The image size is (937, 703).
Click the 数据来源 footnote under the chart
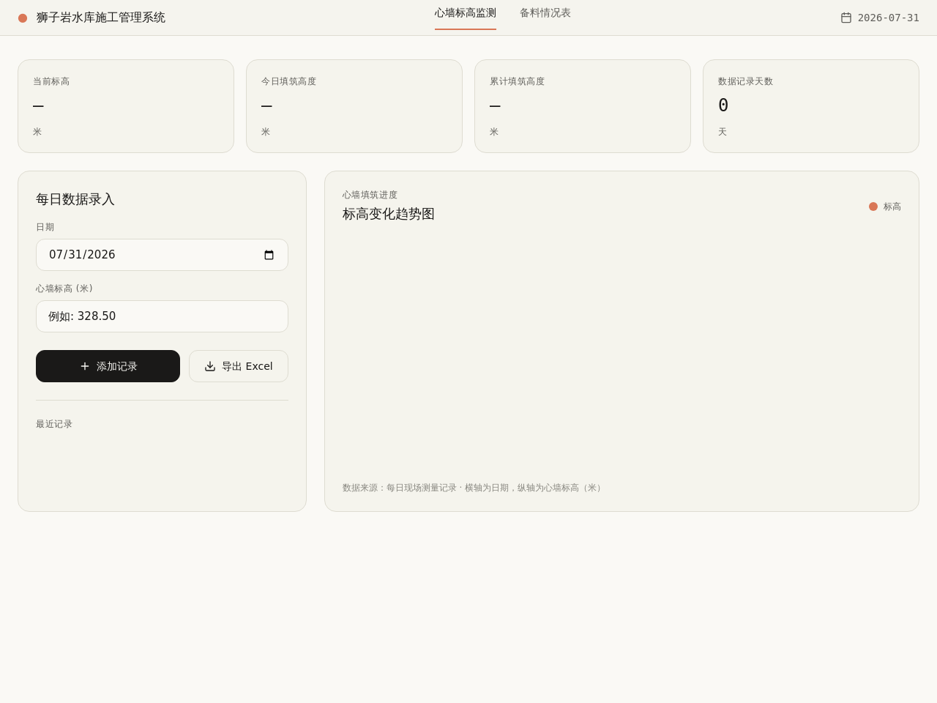coord(474,488)
